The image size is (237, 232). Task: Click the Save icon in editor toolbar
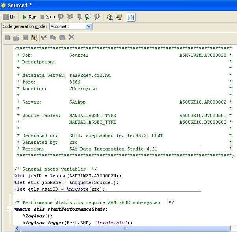pyautogui.click(x=26, y=37)
